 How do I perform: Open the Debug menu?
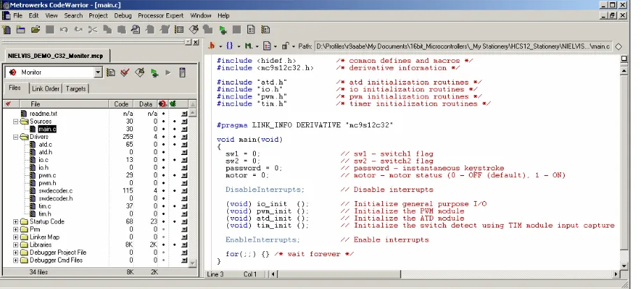[x=122, y=15]
